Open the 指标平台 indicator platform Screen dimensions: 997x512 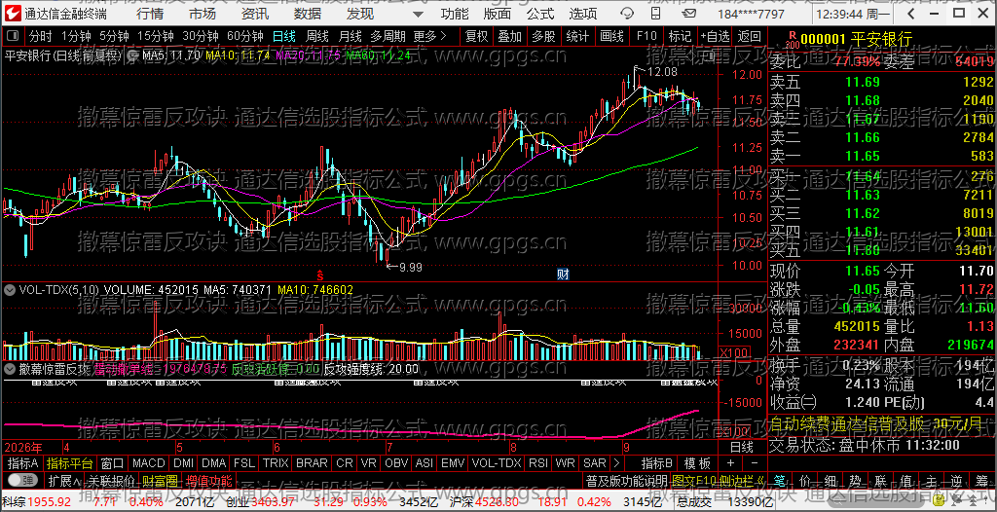pyautogui.click(x=69, y=462)
